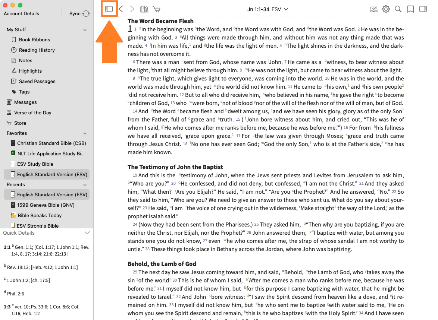
Task: Open Account Details
Action: tap(21, 14)
